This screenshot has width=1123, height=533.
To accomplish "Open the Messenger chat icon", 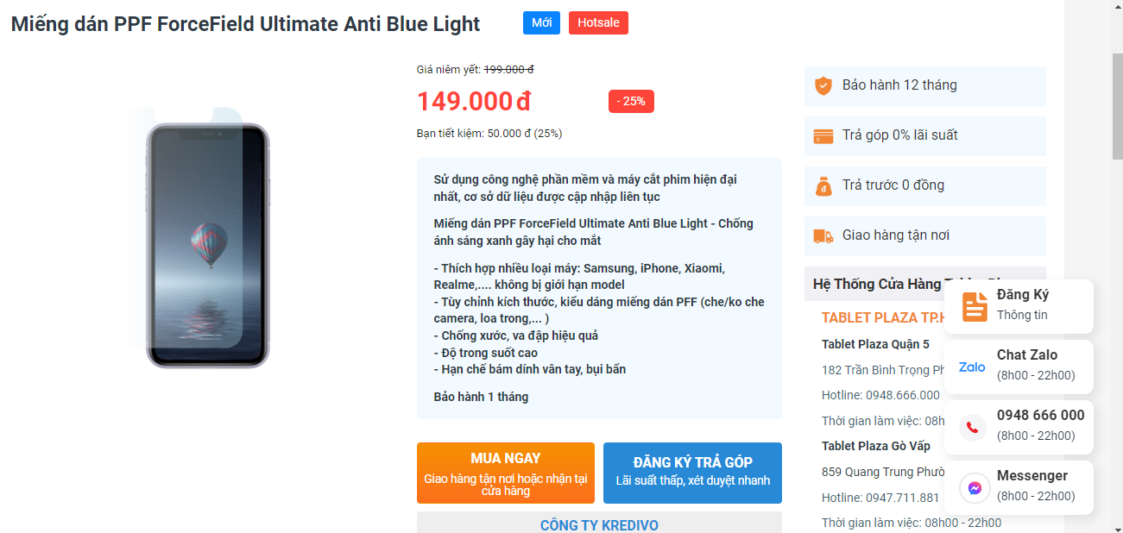I will tap(974, 487).
